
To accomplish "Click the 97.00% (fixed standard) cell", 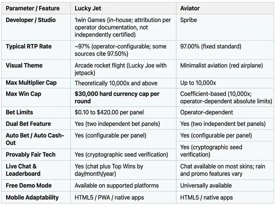I will pos(225,50).
